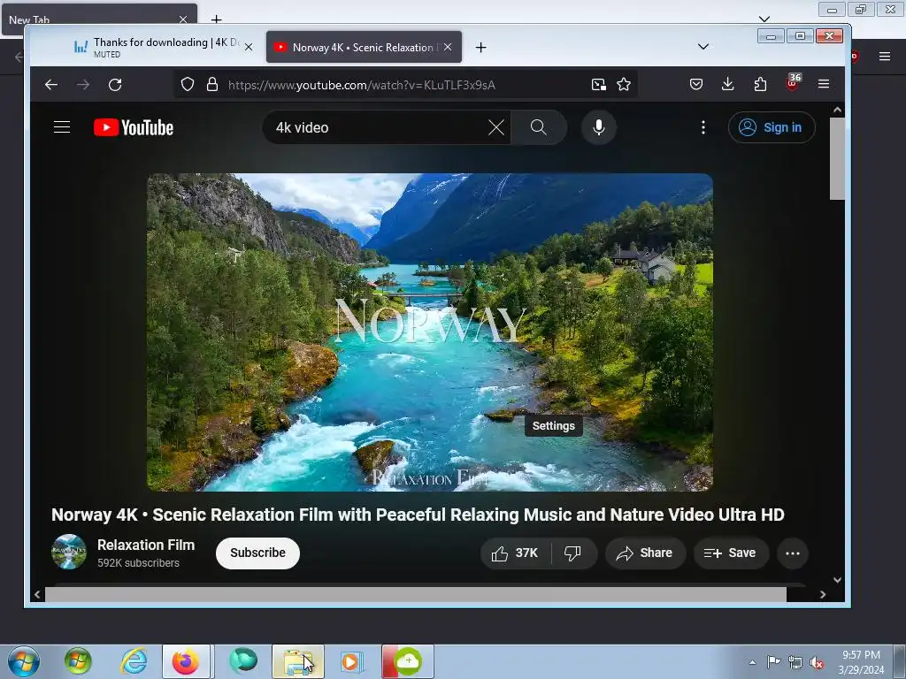
Task: Search with your voice microphone
Action: 599,127
